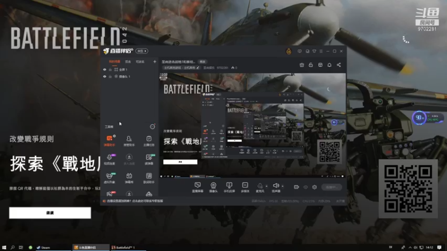
Task: Open the 歌词助手 lyrics tool
Action: pos(149,178)
